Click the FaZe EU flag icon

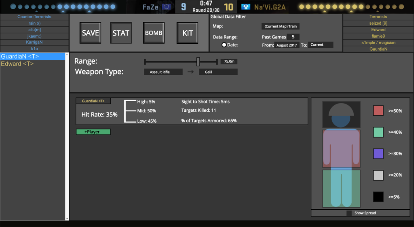point(166,7)
